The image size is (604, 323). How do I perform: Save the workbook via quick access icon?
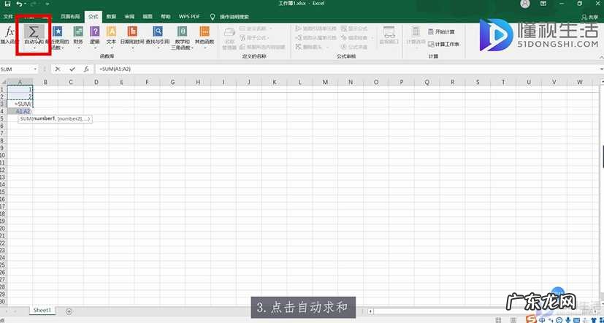[x=8, y=4]
